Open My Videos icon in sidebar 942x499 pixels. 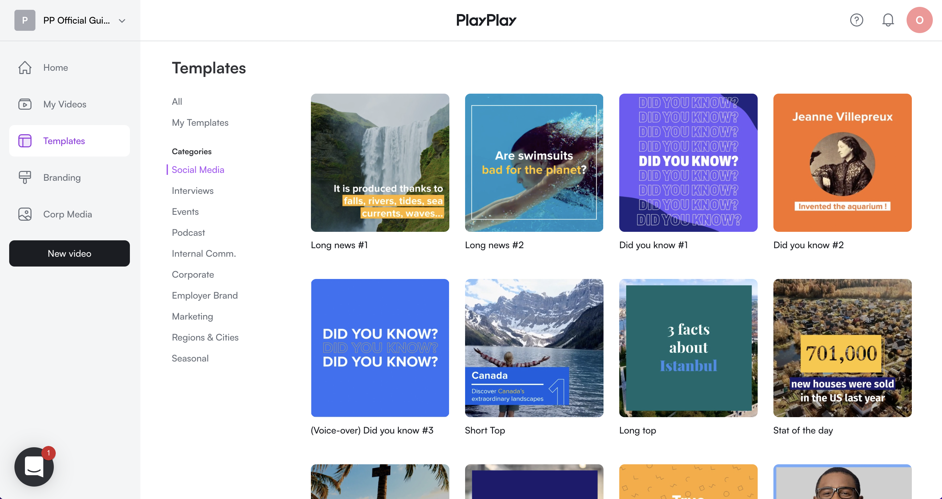(25, 104)
